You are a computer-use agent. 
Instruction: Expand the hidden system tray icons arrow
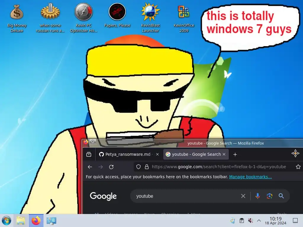pyautogui.click(x=259, y=220)
